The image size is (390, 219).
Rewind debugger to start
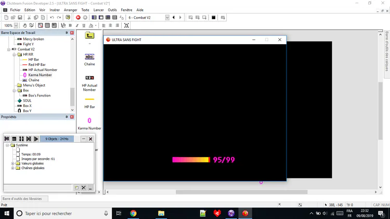pos(7,139)
